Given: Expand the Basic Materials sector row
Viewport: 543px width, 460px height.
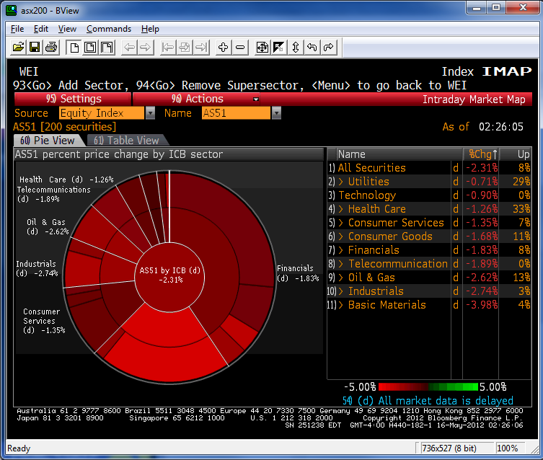Looking at the screenshot, I should pyautogui.click(x=387, y=305).
